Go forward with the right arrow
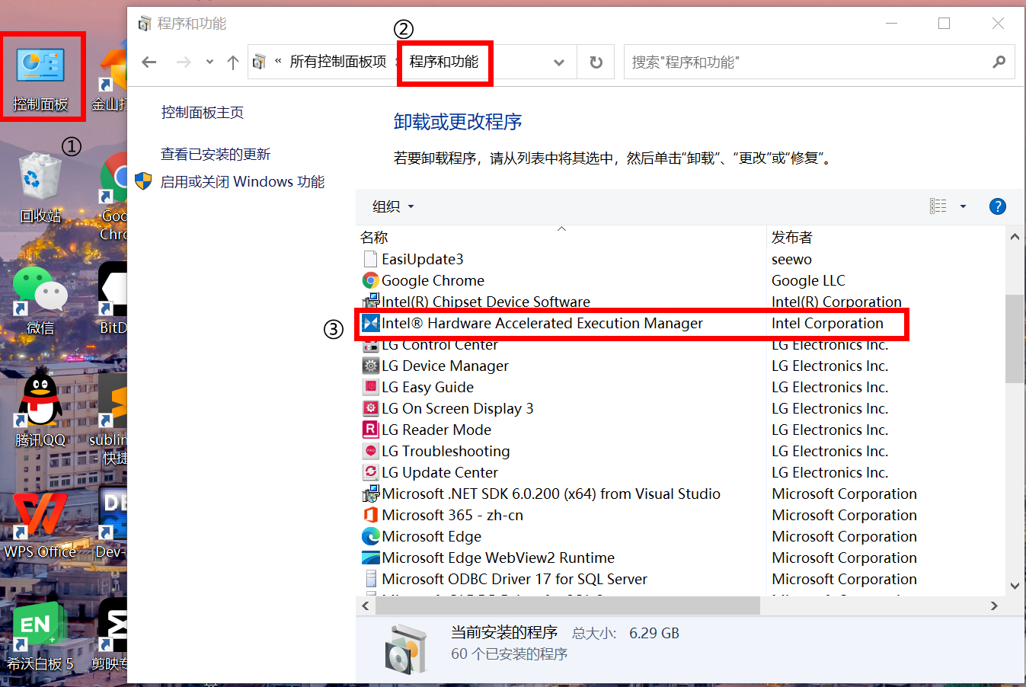 click(184, 62)
